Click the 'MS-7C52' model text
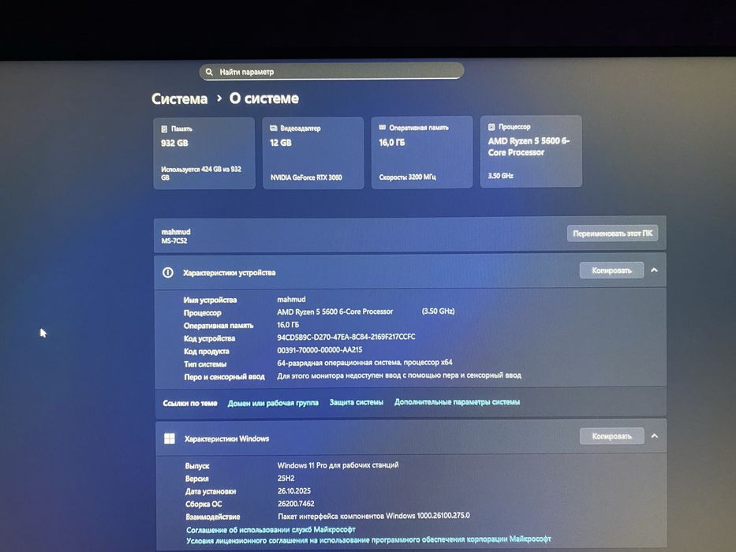Image resolution: width=736 pixels, height=552 pixels. point(174,241)
